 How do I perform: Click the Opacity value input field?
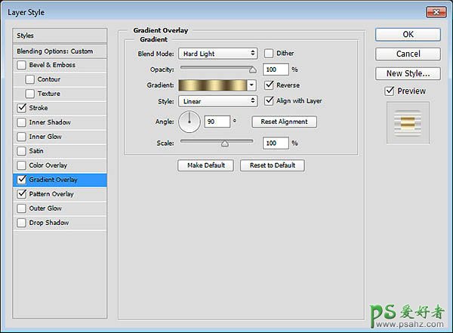point(275,69)
